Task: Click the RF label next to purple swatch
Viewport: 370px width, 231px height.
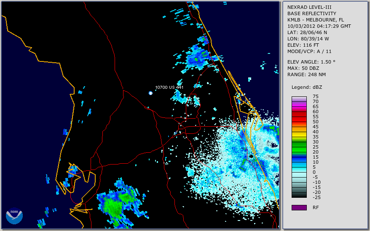Action: pyautogui.click(x=316, y=207)
